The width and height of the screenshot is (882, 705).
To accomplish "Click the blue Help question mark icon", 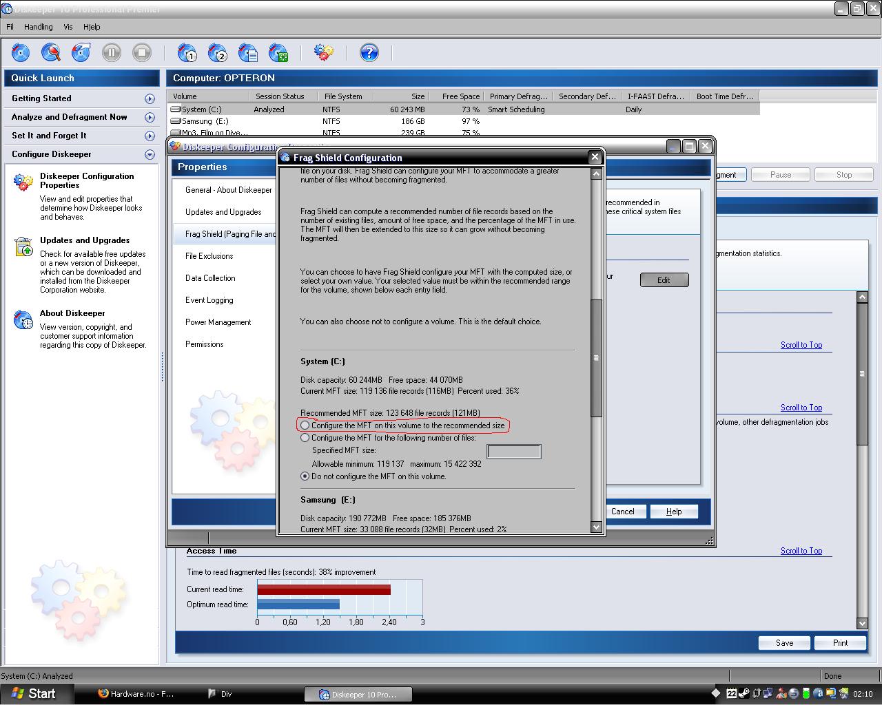I will 369,52.
